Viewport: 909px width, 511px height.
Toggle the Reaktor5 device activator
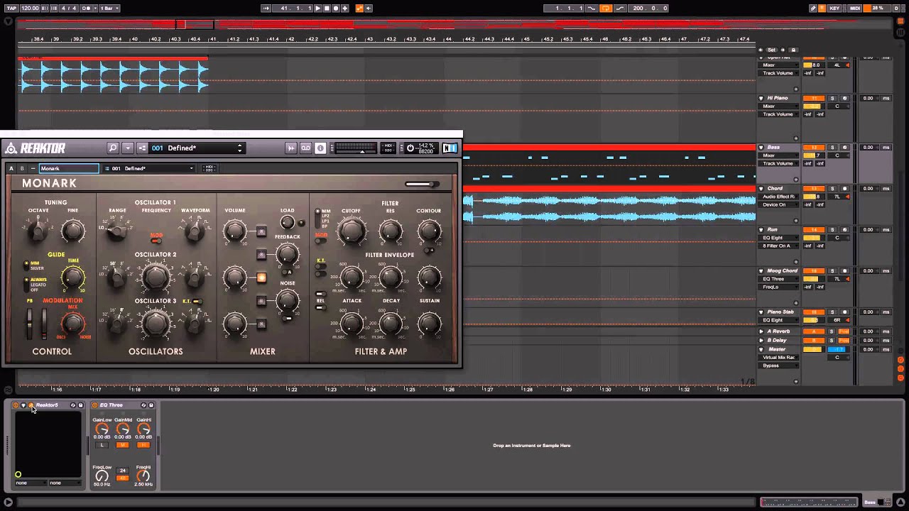pyautogui.click(x=16, y=405)
